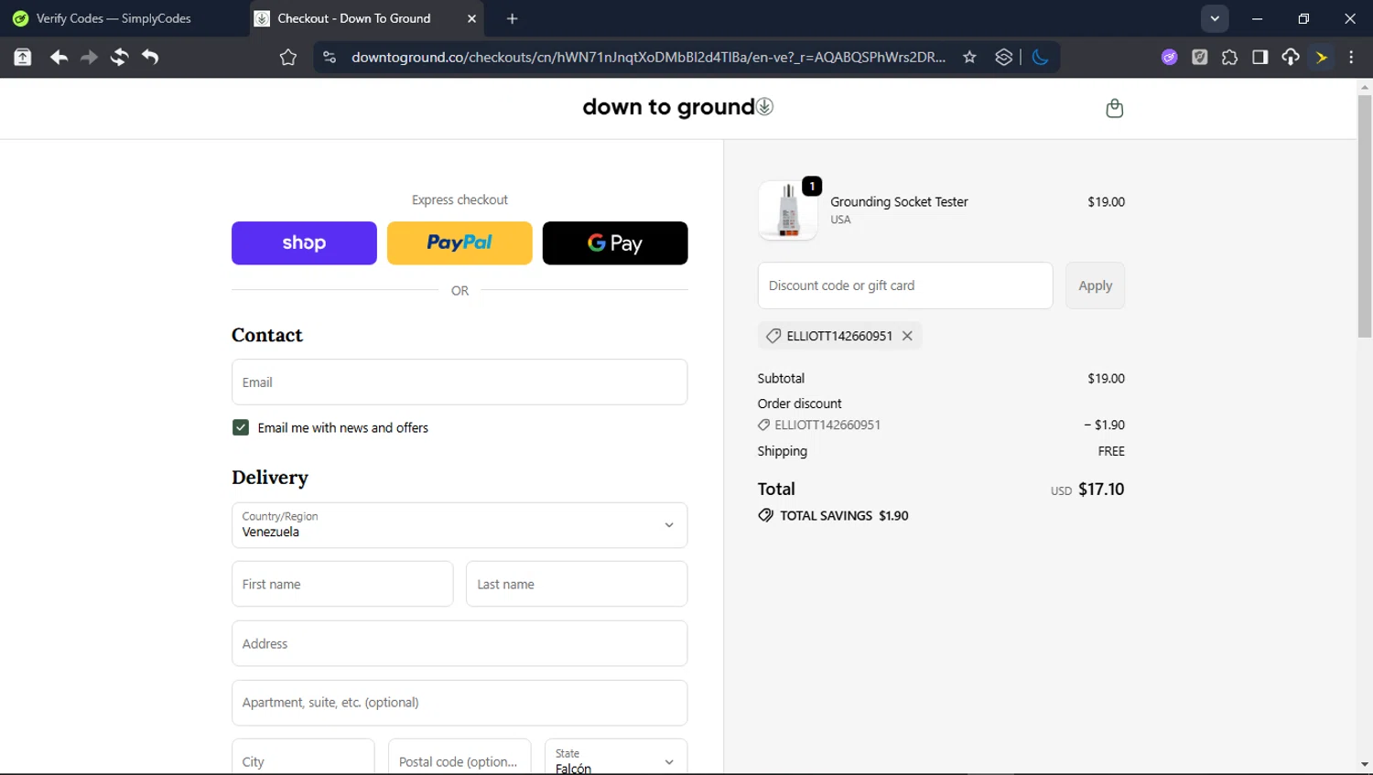Image resolution: width=1373 pixels, height=775 pixels.
Task: Click the $17.10 total amount
Action: 1101,489
